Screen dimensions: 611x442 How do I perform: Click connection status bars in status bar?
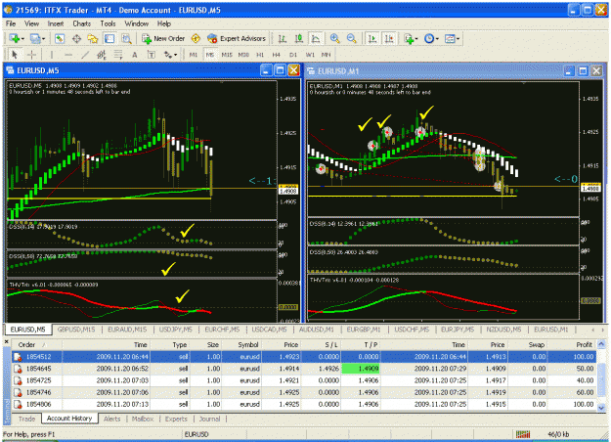[523, 434]
